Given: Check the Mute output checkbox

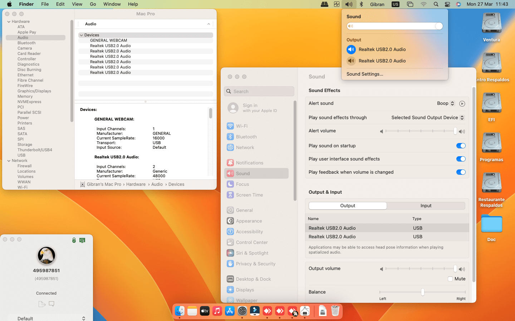Looking at the screenshot, I should coord(450,279).
